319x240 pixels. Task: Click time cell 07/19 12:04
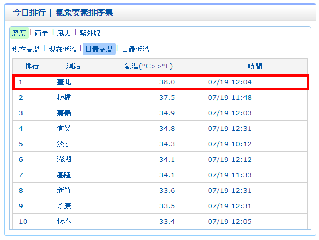click(x=229, y=82)
